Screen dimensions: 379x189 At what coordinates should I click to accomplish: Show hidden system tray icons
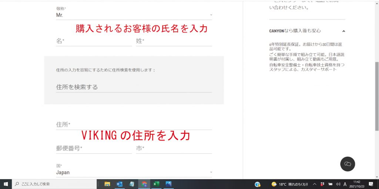[x=315, y=184]
